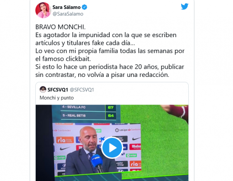The image size is (233, 181).
Task: Click the blue verified badge icon
Action: (x=84, y=7)
